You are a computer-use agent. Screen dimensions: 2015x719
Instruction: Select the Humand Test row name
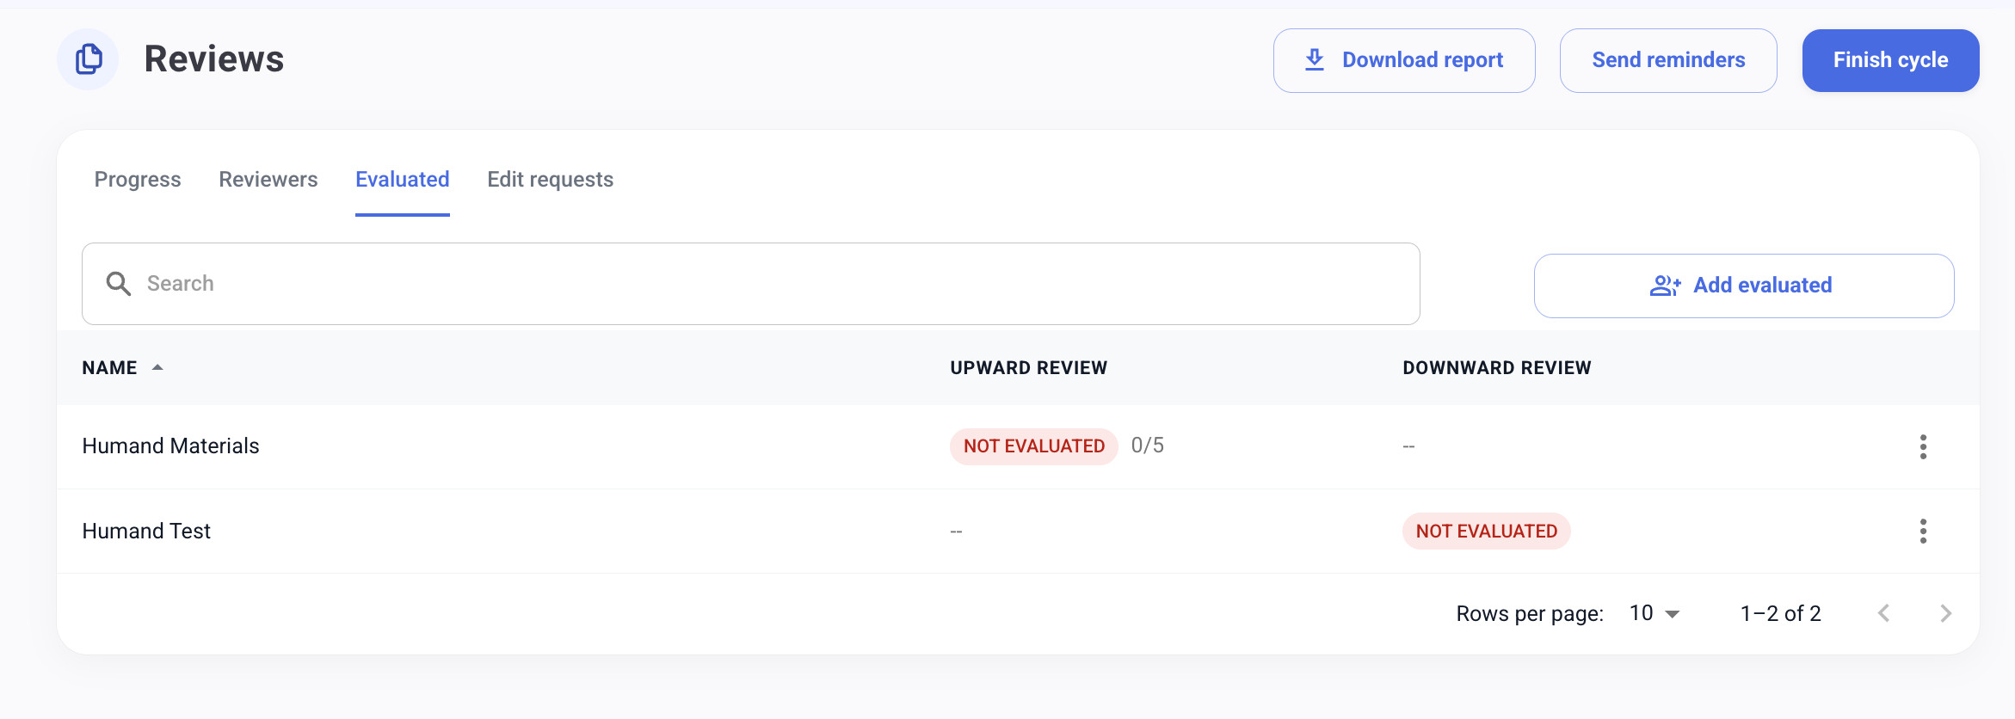coord(146,532)
